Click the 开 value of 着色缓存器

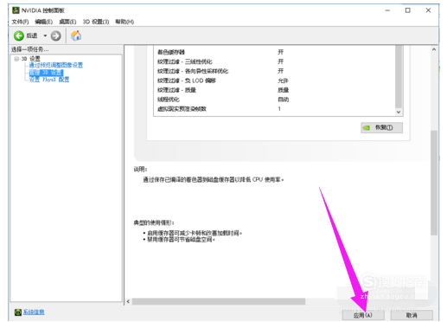point(280,52)
